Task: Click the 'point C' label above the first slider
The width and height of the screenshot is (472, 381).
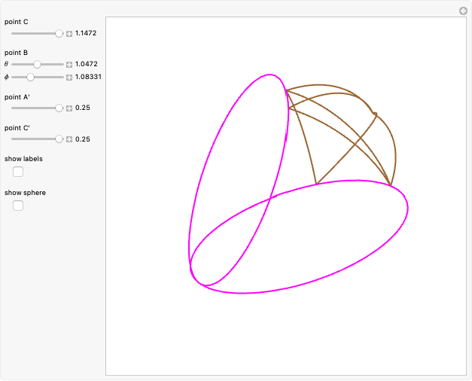Action: tap(17, 22)
